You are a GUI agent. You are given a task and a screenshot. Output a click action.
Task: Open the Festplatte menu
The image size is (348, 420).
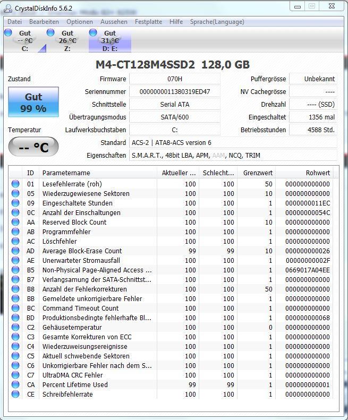pyautogui.click(x=149, y=22)
